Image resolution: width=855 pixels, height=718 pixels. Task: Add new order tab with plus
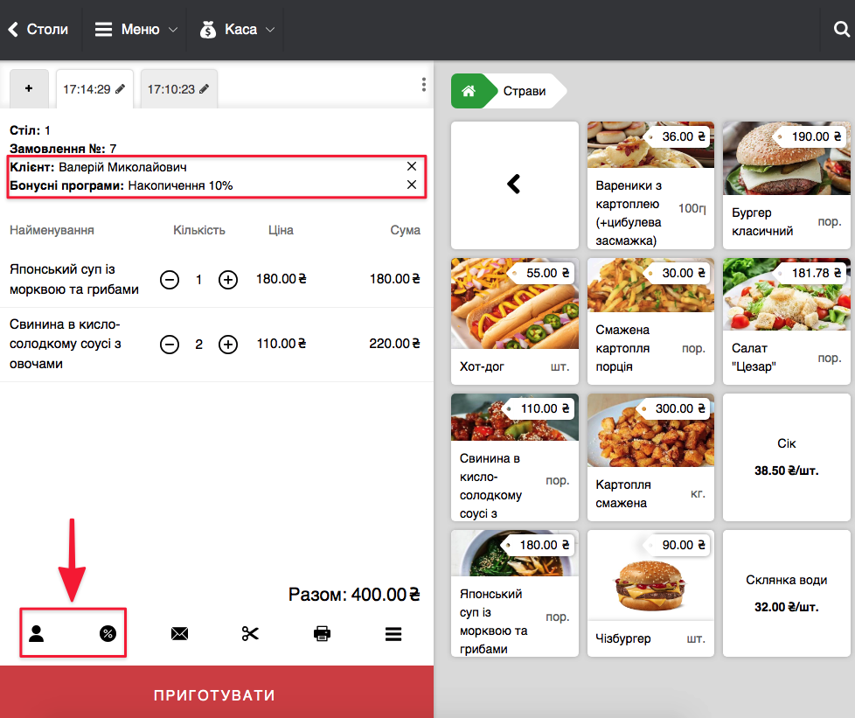(29, 89)
